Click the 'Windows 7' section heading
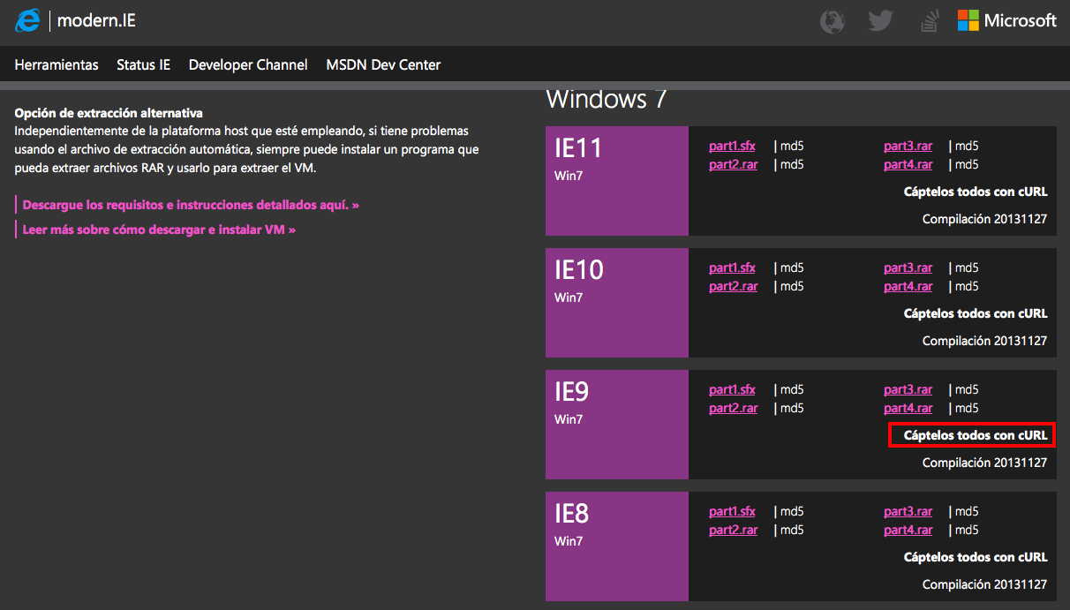Viewport: 1070px width, 610px height. (607, 98)
